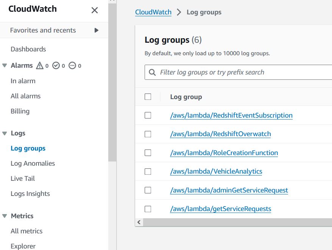Collapse the Alarms section triangle
The image size is (332, 250).
coord(5,65)
